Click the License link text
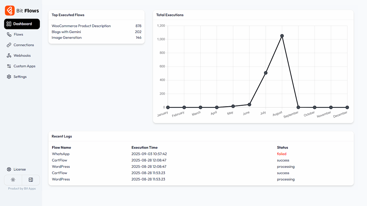Screen dimensions: 367x206 (x=19, y=169)
